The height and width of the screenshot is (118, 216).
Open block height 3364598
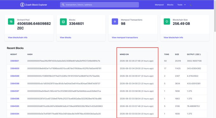(15, 83)
